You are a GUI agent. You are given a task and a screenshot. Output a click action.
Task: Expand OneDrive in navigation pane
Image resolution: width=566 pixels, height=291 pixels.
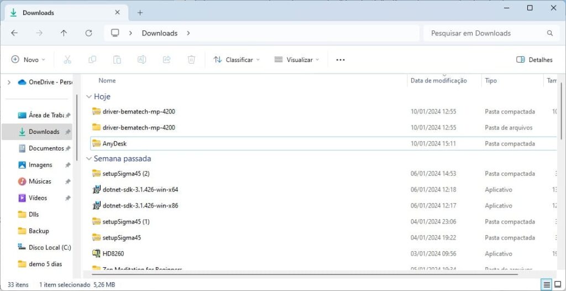coord(9,82)
